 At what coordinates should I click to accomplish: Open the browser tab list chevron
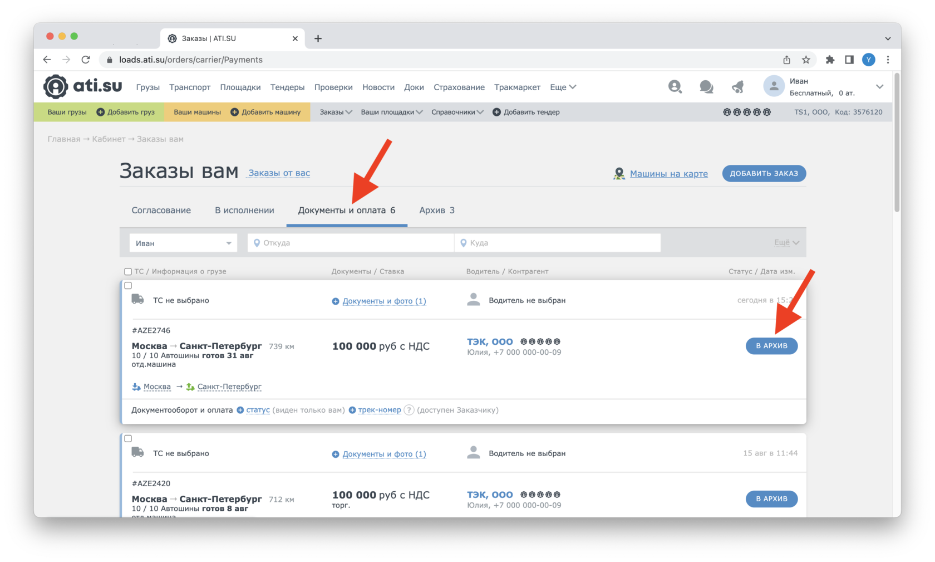coord(888,38)
